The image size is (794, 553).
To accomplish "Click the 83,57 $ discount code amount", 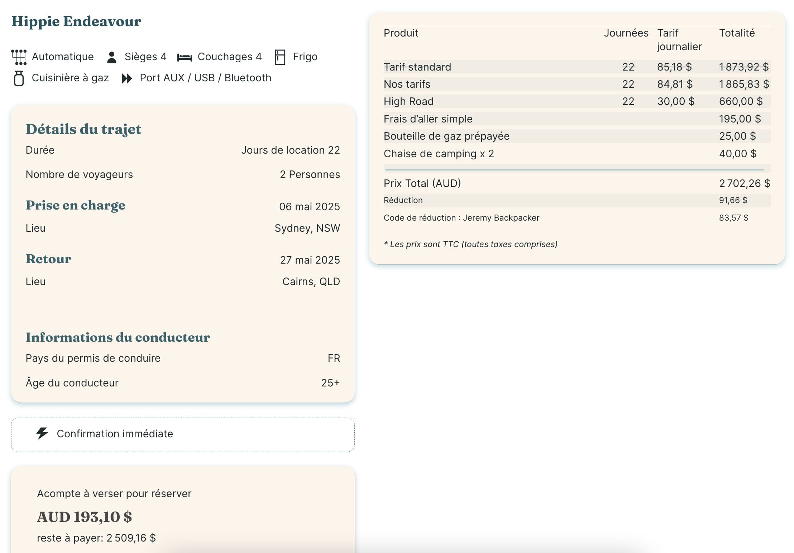I will tap(733, 218).
